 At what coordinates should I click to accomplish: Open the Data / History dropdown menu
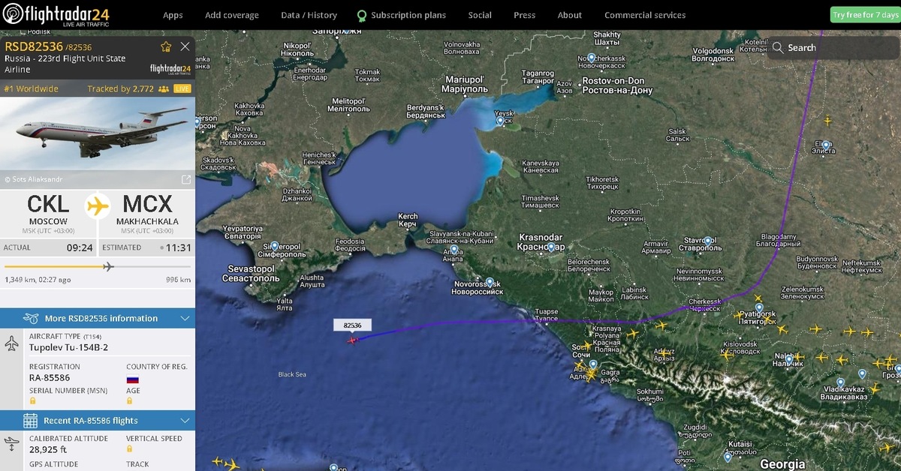point(309,15)
